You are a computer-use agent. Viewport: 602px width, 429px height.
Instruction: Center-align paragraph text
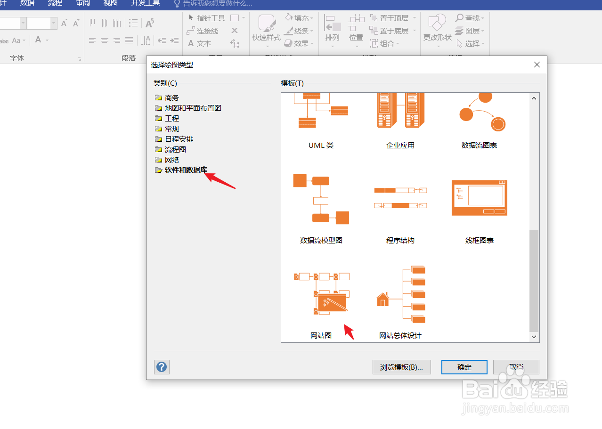[105, 40]
